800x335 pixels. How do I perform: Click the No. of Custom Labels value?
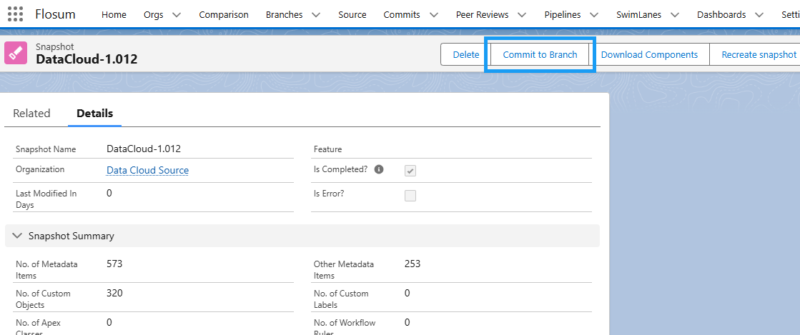pos(407,293)
